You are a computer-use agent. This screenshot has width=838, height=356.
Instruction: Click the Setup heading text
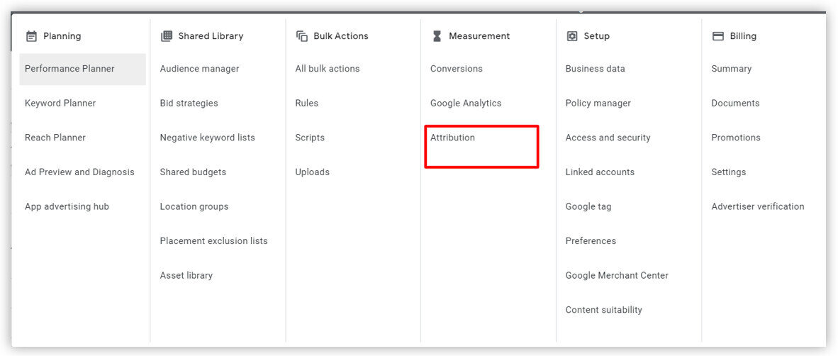pyautogui.click(x=596, y=36)
